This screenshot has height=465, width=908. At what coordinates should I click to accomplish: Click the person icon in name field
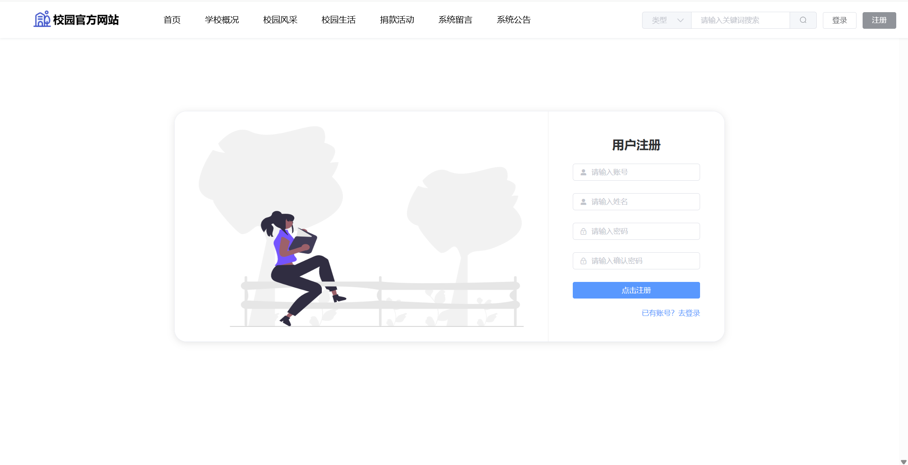click(x=583, y=202)
